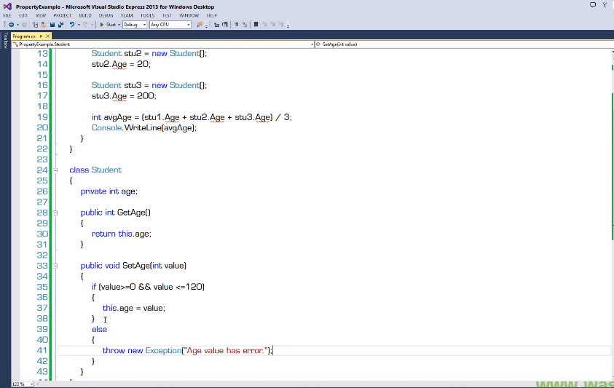
Task: Click the Send Feedback speech bubble icon
Action: coord(593,5)
